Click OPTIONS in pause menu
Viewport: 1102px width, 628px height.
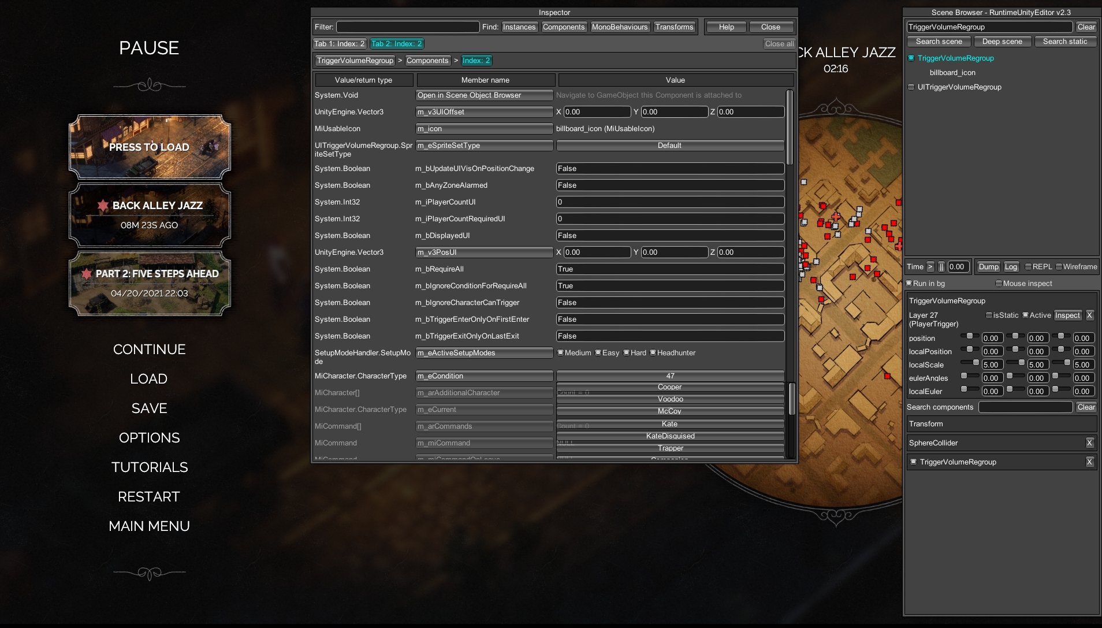(149, 437)
